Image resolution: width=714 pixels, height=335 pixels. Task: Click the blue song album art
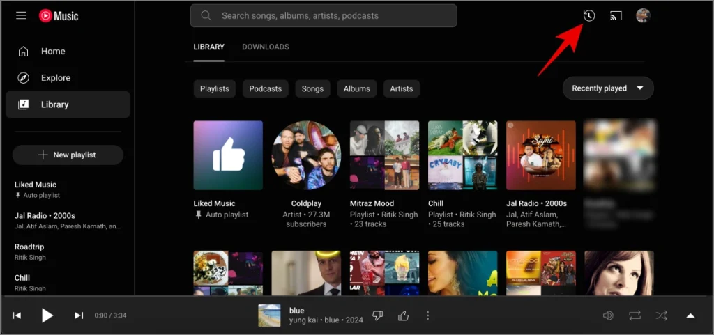pos(270,315)
